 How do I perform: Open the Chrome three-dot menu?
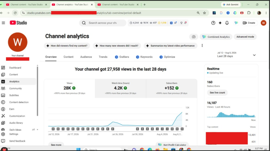pyautogui.click(x=266, y=13)
